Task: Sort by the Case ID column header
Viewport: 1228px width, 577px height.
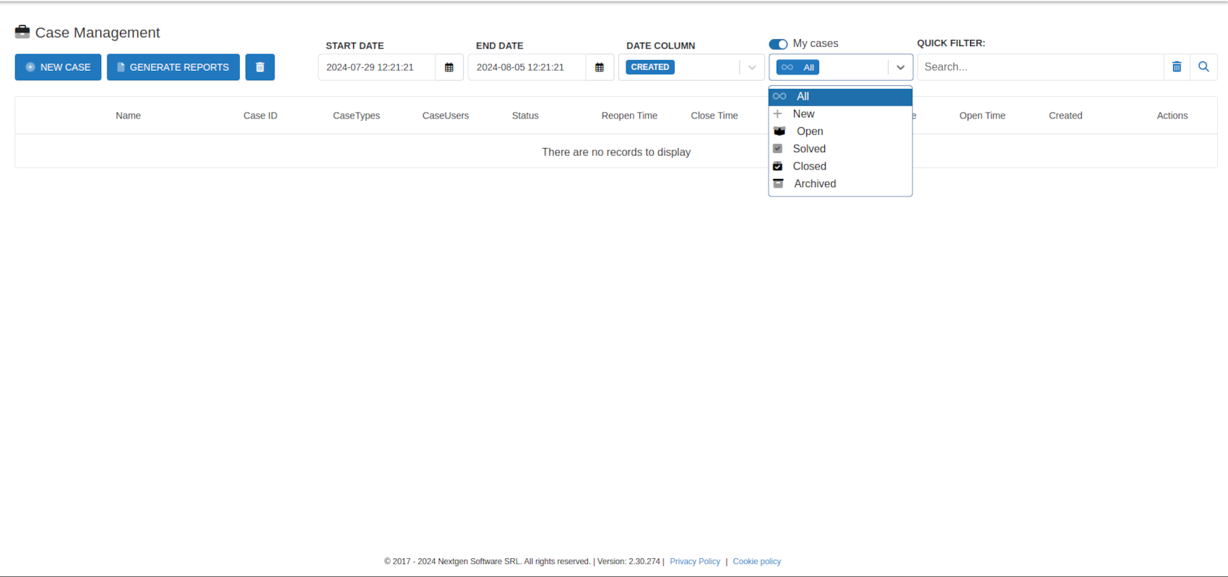Action: tap(260, 116)
